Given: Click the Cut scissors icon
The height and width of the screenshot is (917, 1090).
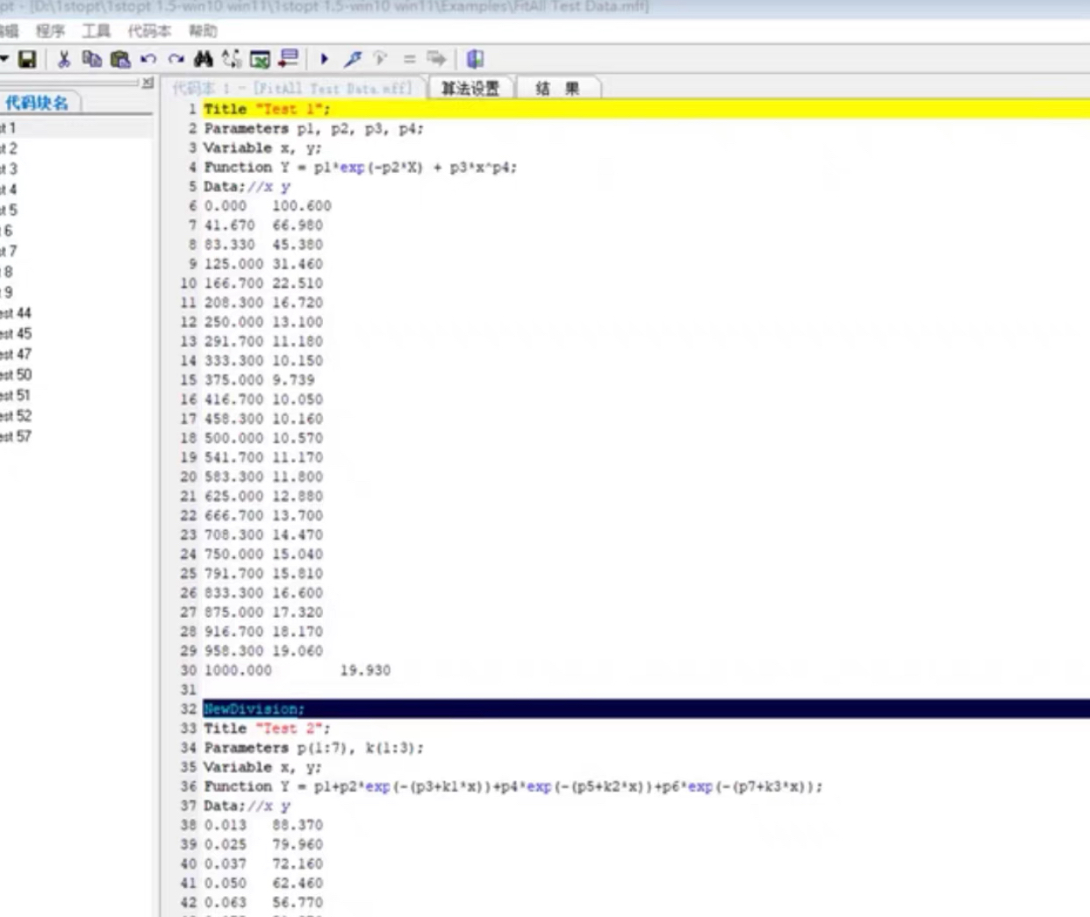Looking at the screenshot, I should click(63, 59).
